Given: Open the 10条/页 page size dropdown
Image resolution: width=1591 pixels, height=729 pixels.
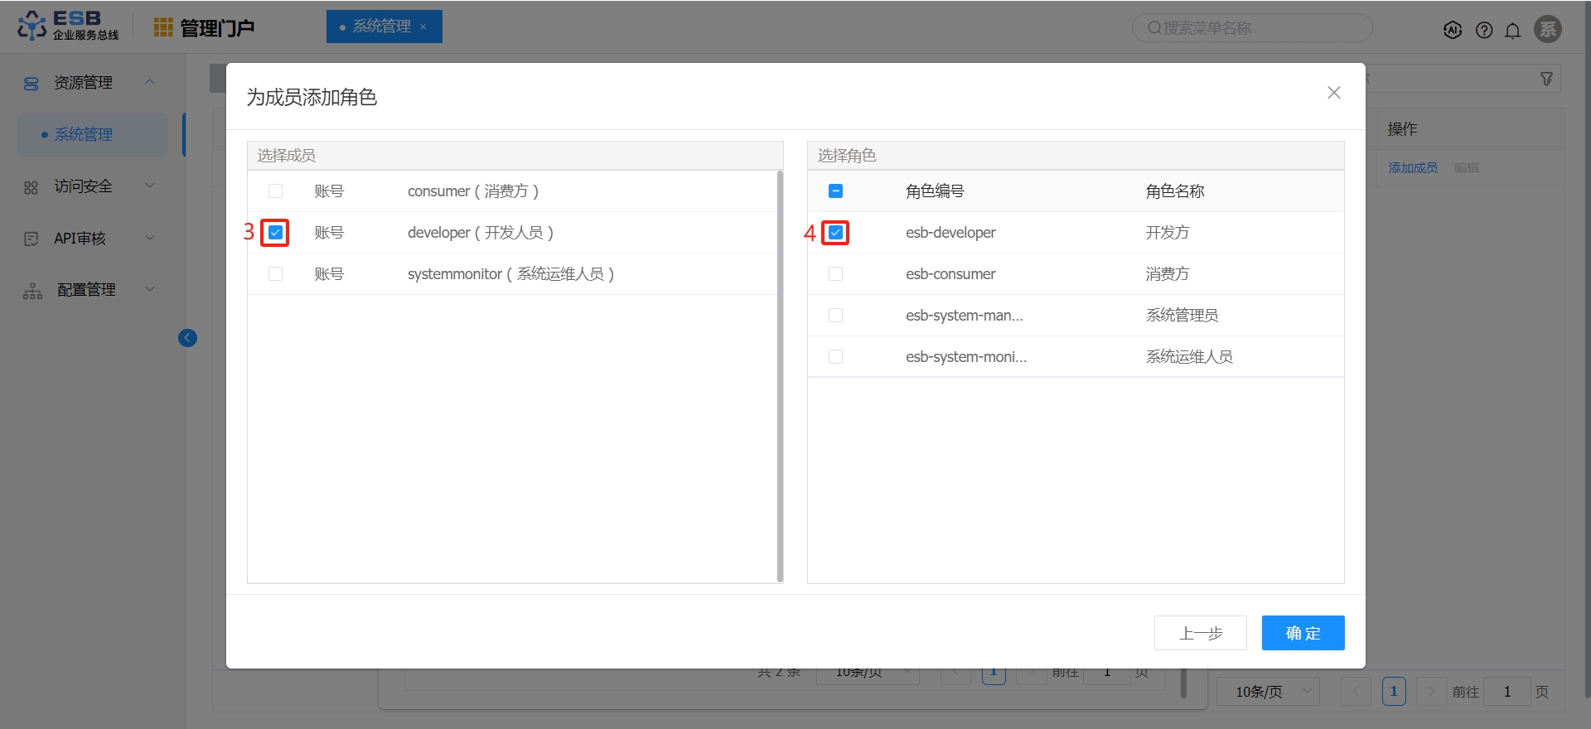Looking at the screenshot, I should (1268, 691).
